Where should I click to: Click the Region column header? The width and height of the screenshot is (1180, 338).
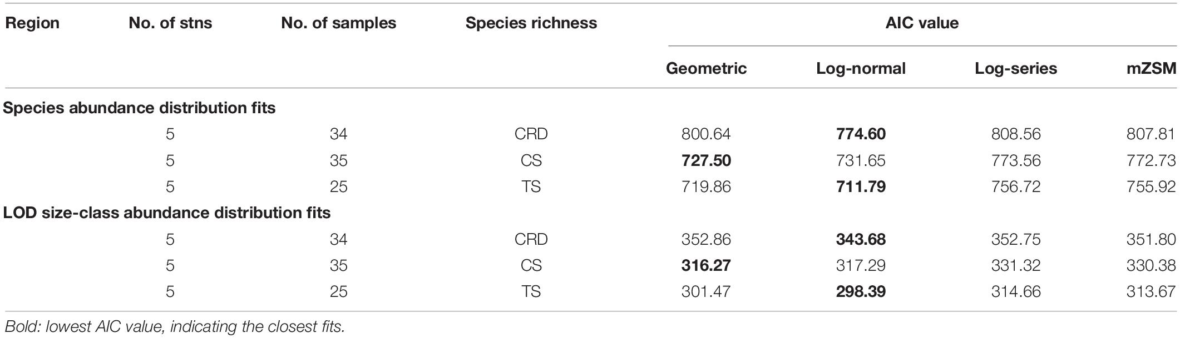pyautogui.click(x=33, y=23)
